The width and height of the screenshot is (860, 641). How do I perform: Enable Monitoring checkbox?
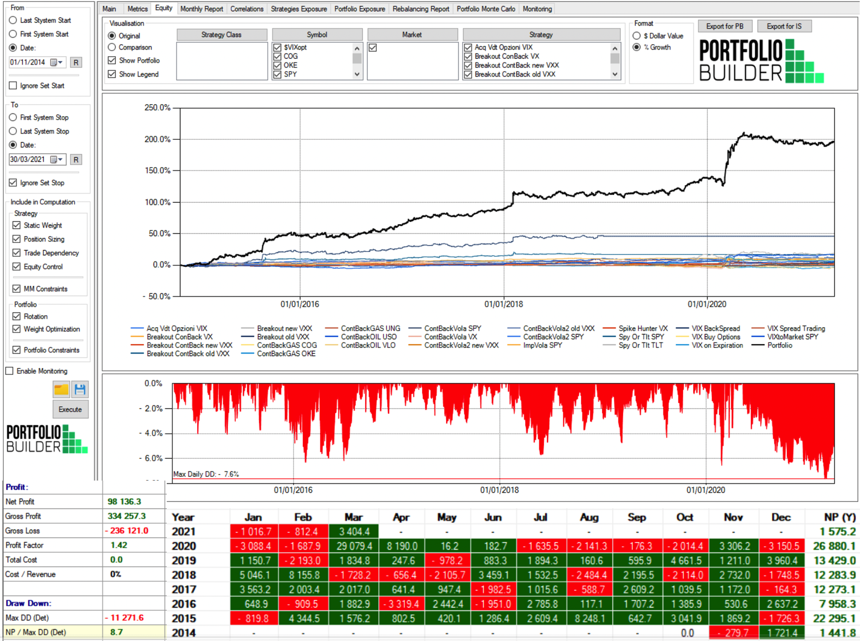click(9, 371)
